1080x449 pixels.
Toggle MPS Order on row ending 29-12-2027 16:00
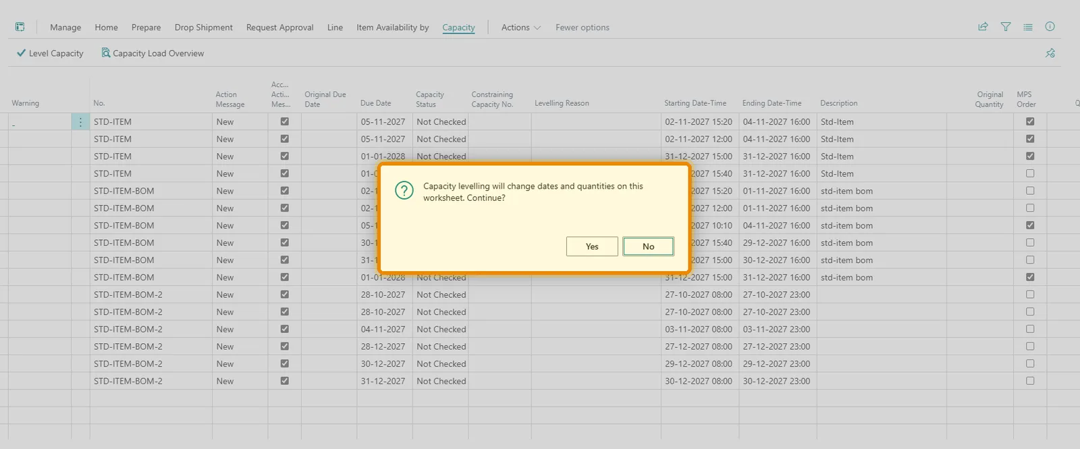pos(1030,243)
